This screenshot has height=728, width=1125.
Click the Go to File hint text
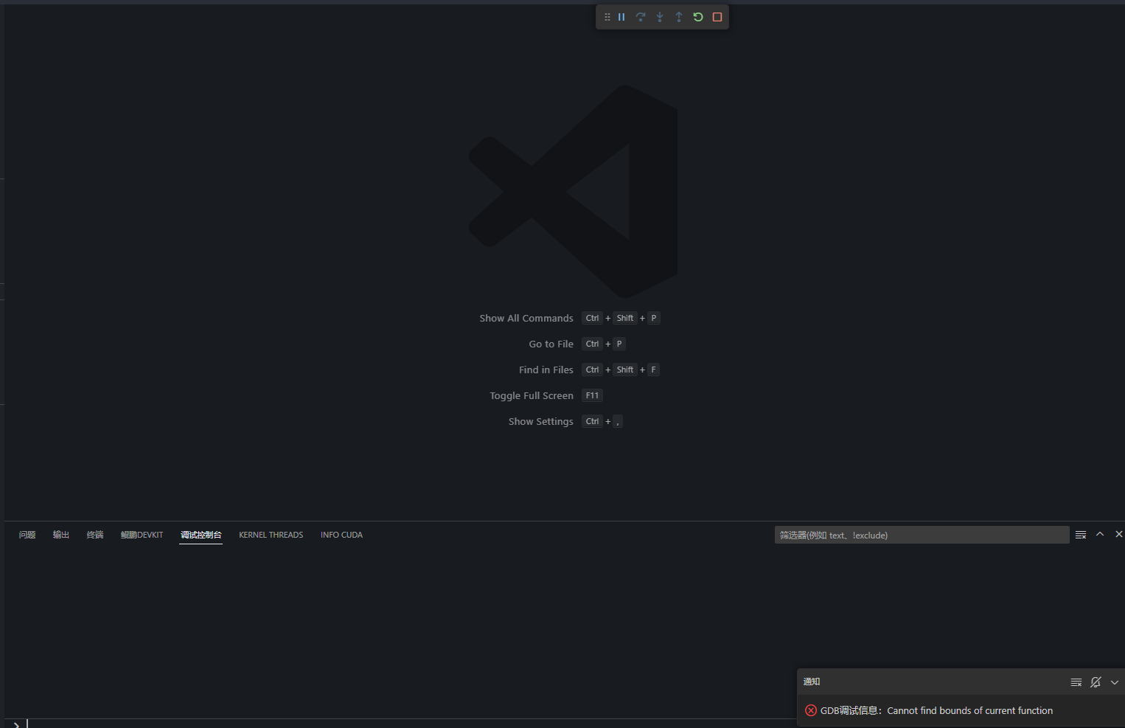pos(551,344)
